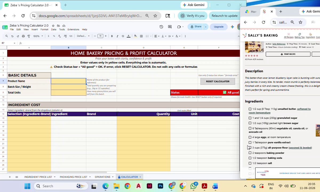Click the three-dot More toolbar options
Image resolution: width=320 pixels, height=192 pixels.
click(x=185, y=36)
